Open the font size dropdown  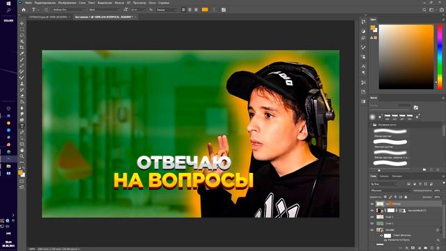coord(138,10)
